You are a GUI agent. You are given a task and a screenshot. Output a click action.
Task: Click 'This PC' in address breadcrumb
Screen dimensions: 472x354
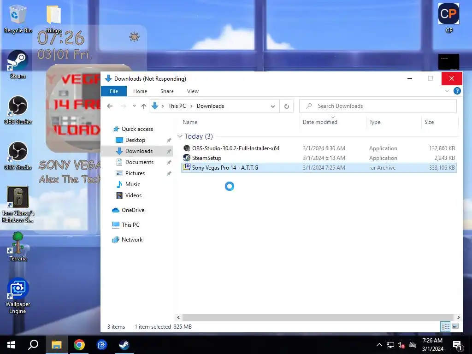coord(177,106)
